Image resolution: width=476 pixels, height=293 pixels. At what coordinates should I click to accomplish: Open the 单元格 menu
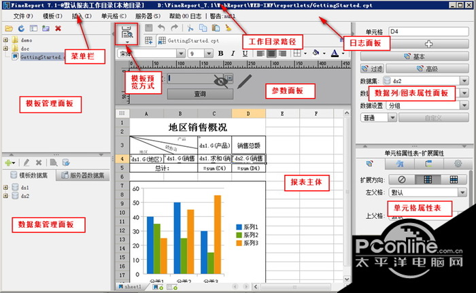click(x=114, y=16)
